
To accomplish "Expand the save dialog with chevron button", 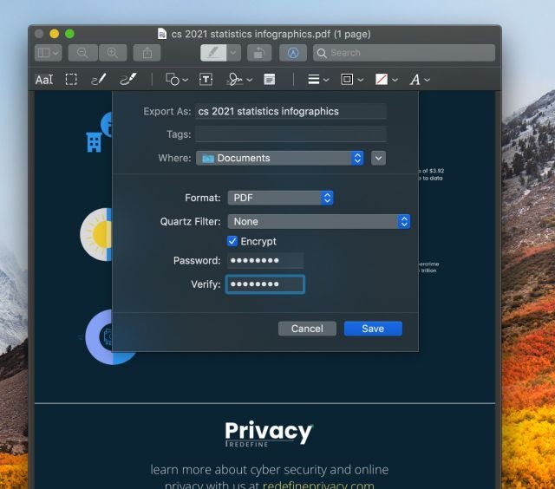I will 378,158.
